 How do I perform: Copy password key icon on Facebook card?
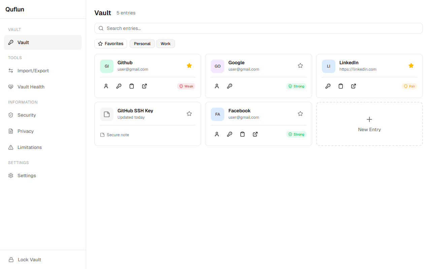click(x=230, y=134)
